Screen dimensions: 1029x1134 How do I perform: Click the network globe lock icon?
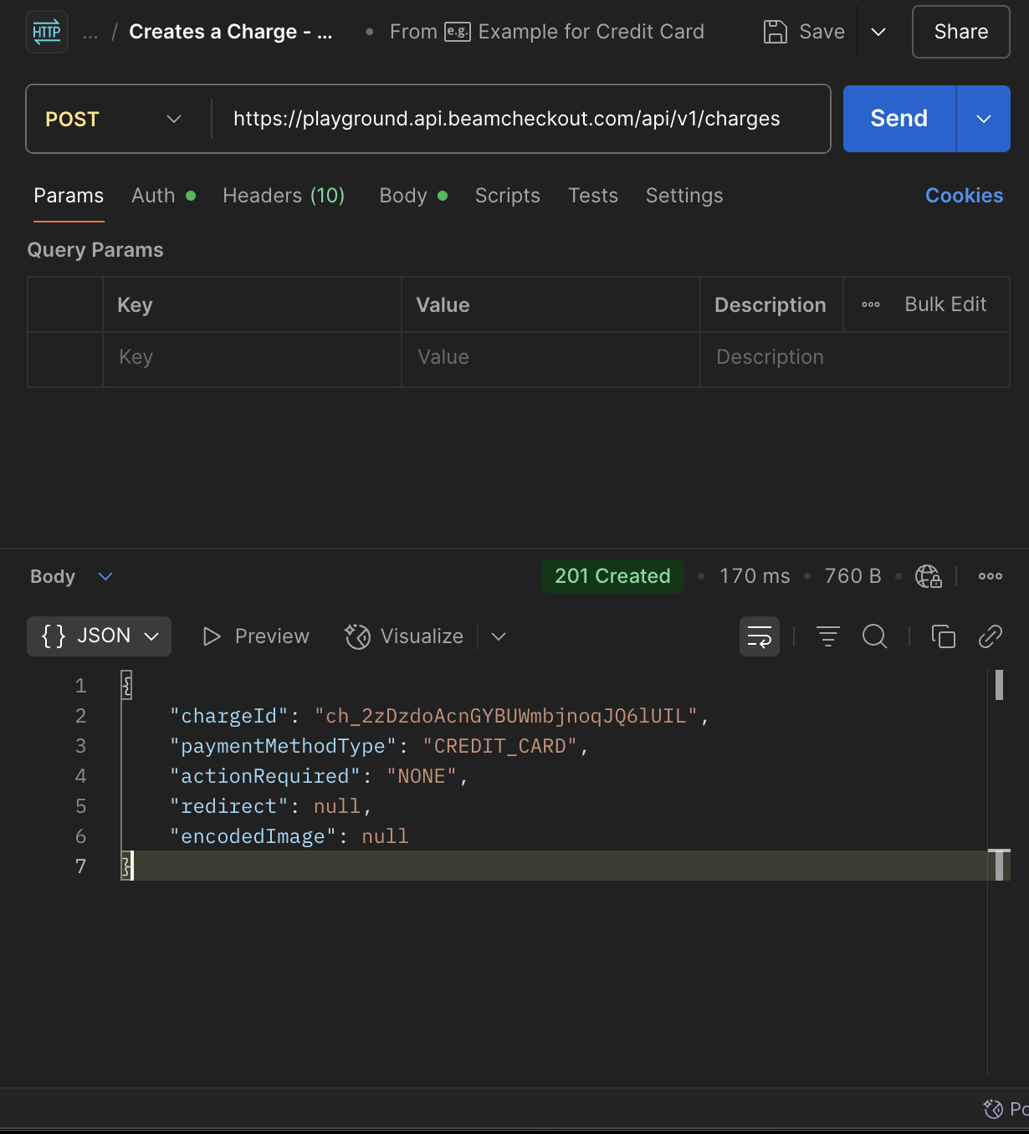pos(929,576)
